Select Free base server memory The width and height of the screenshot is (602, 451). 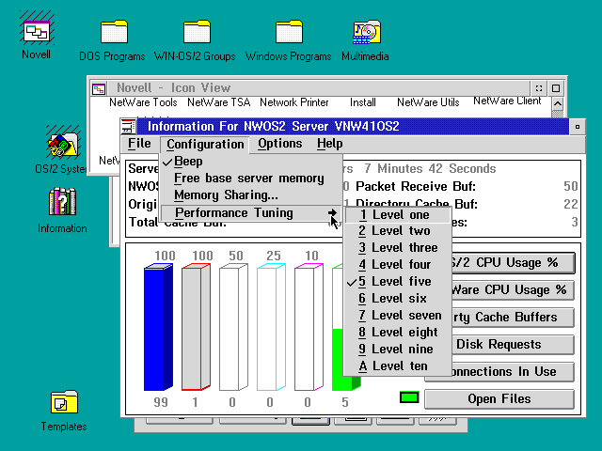[251, 179]
